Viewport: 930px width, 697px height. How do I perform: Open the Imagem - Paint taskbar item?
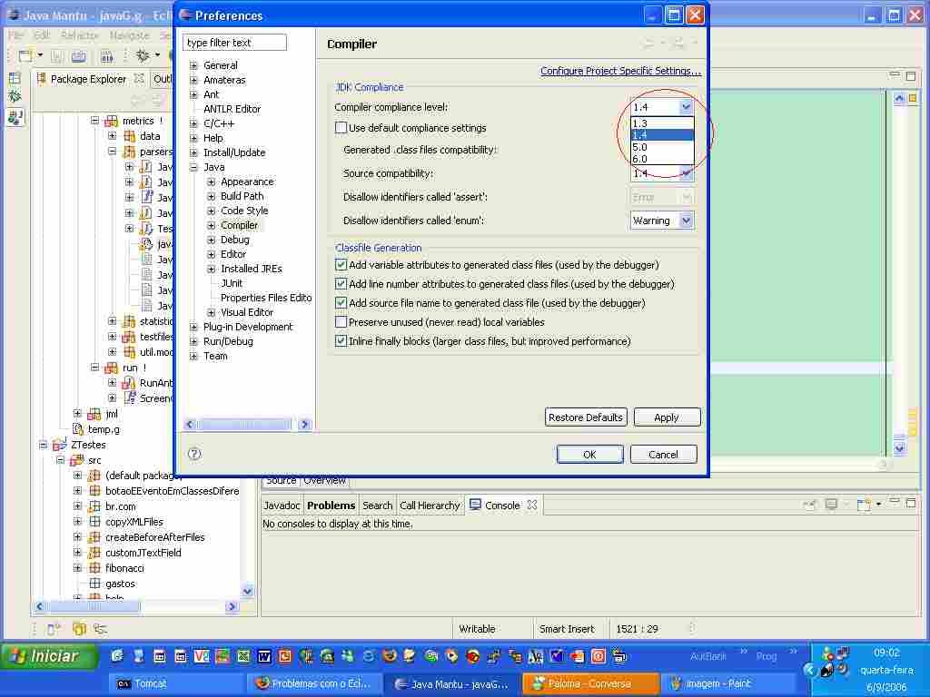[723, 683]
